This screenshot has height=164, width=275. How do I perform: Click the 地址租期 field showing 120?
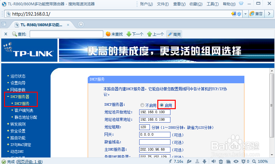coord(144,127)
